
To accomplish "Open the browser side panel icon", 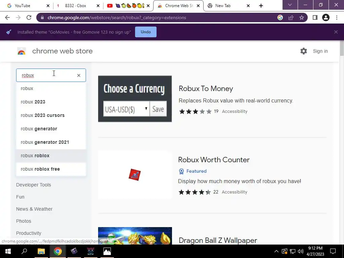I will click(315, 17).
